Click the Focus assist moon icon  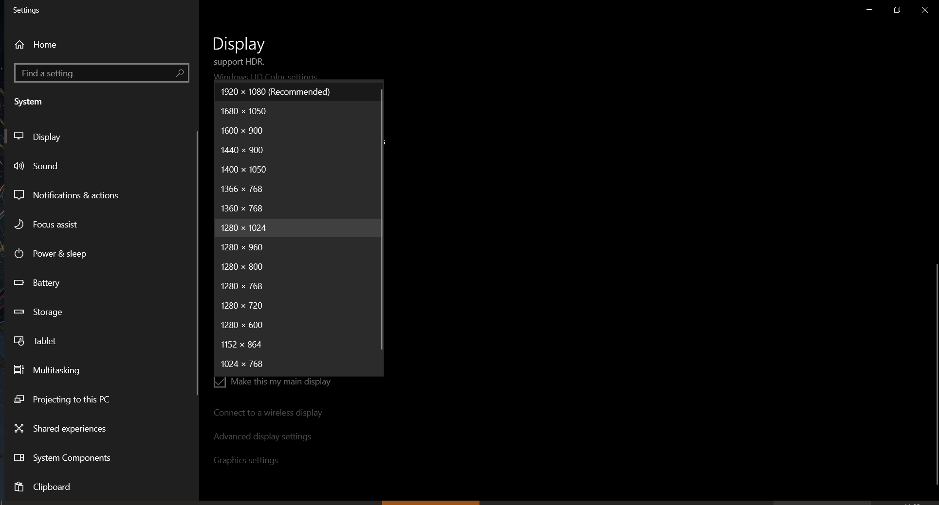click(x=19, y=224)
